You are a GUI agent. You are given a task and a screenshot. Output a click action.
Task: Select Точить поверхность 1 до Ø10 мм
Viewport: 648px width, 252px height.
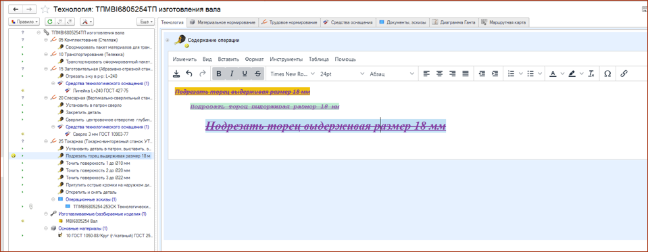[x=98, y=163]
